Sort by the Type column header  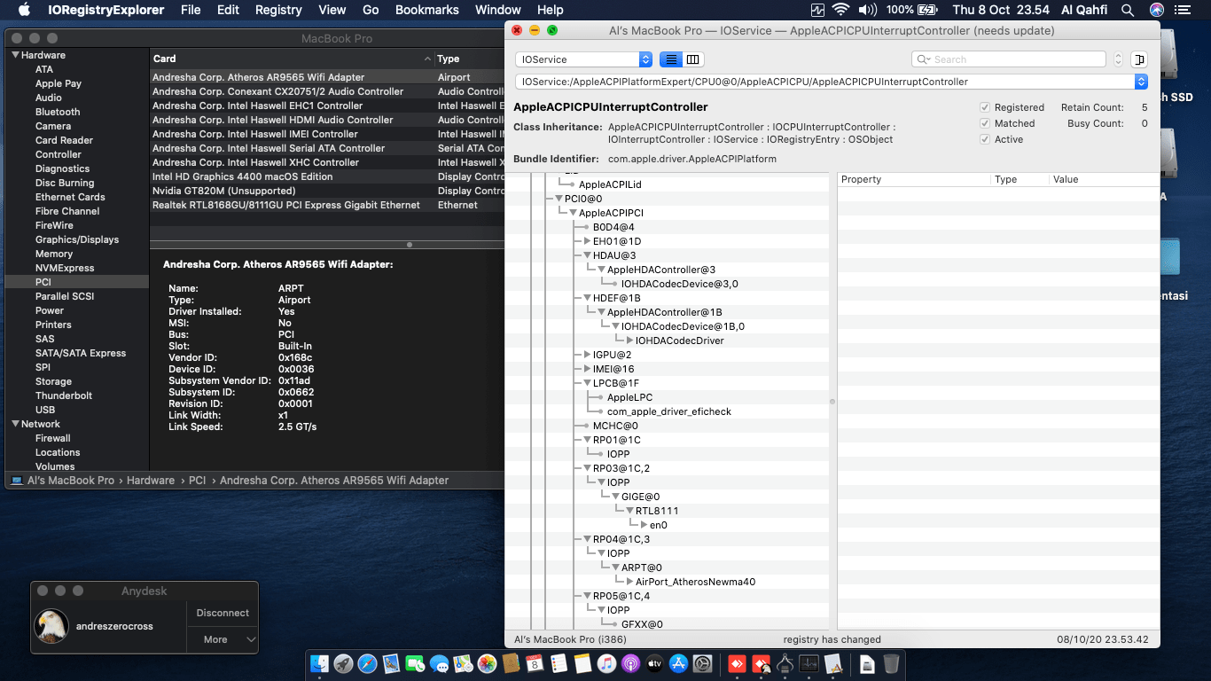469,59
